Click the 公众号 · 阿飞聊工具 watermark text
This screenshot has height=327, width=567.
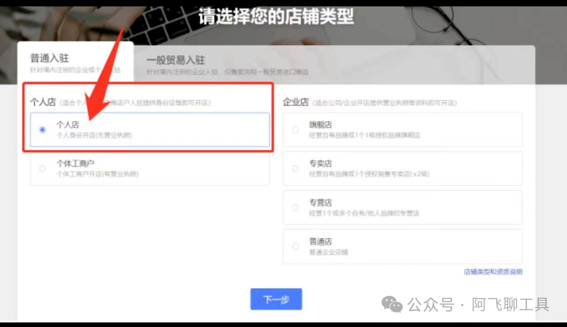click(478, 304)
